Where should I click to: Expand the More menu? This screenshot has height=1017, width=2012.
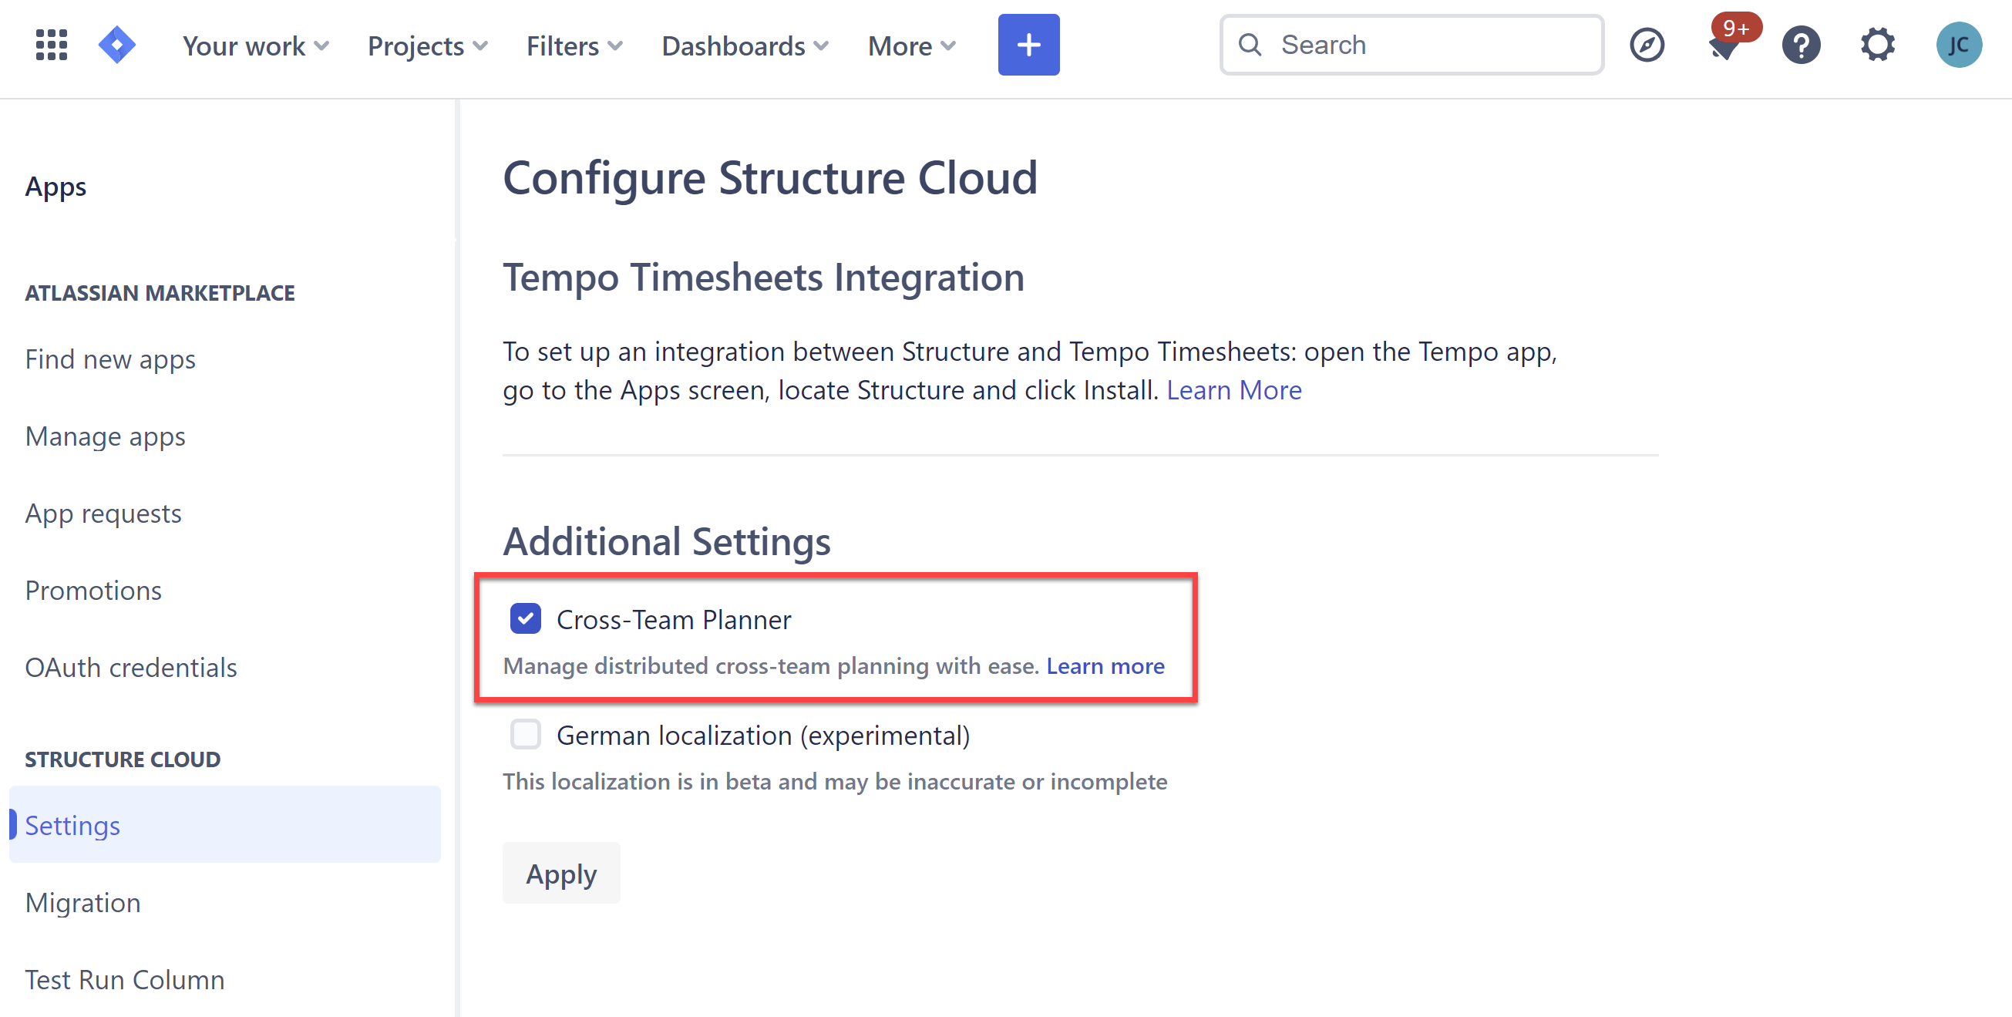[x=910, y=45]
